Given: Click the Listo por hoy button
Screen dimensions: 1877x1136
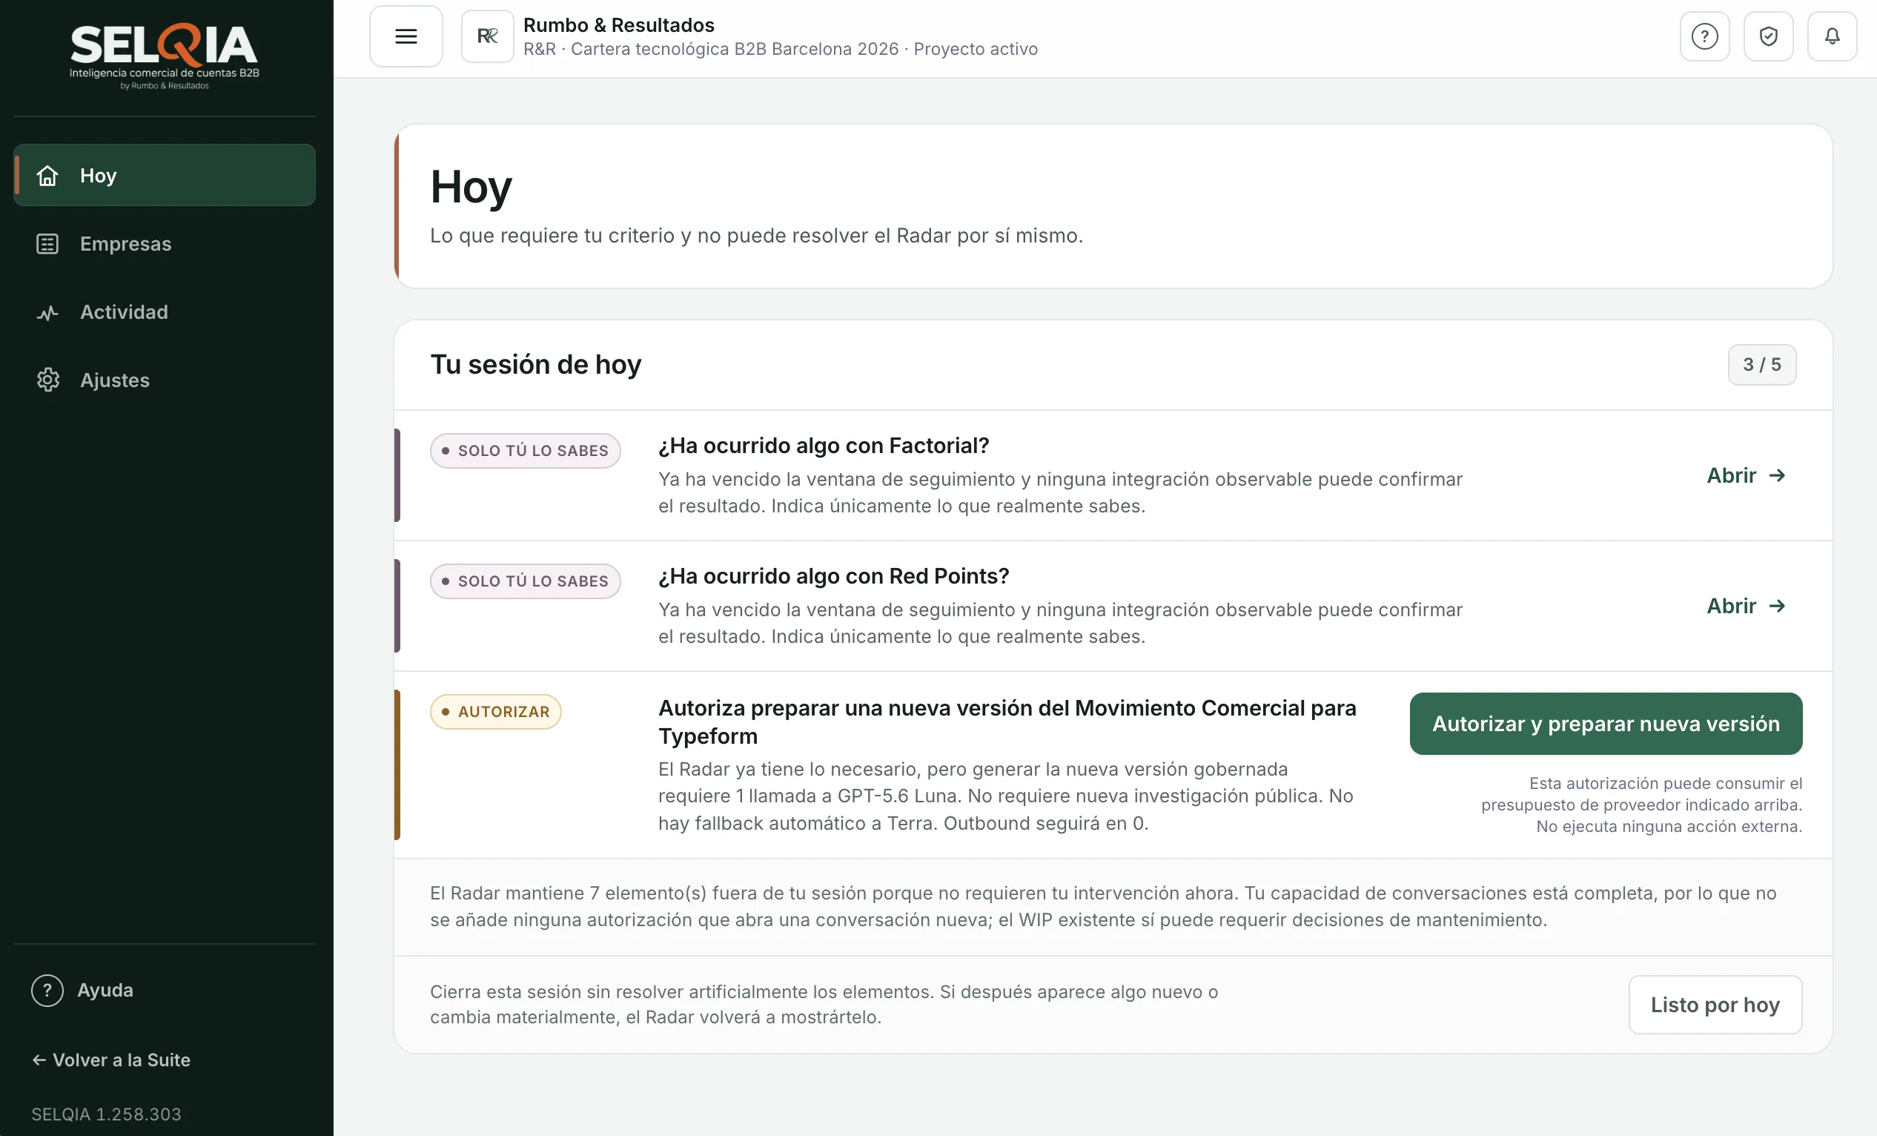Looking at the screenshot, I should click(x=1715, y=1005).
